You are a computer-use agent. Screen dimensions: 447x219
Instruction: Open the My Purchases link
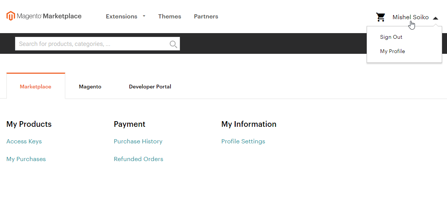[26, 159]
